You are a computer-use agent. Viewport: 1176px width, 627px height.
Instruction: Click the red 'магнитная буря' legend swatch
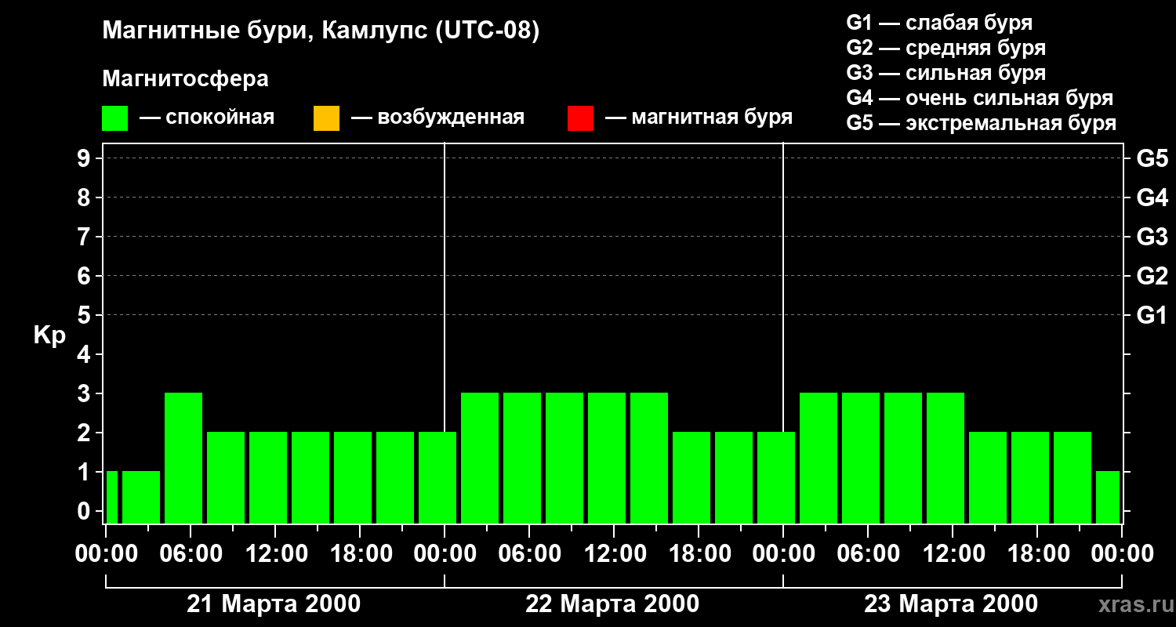click(580, 118)
